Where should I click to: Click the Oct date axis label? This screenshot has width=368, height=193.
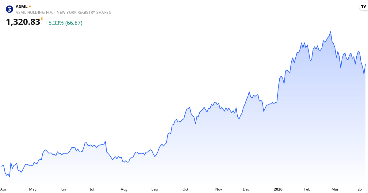[x=185, y=189]
